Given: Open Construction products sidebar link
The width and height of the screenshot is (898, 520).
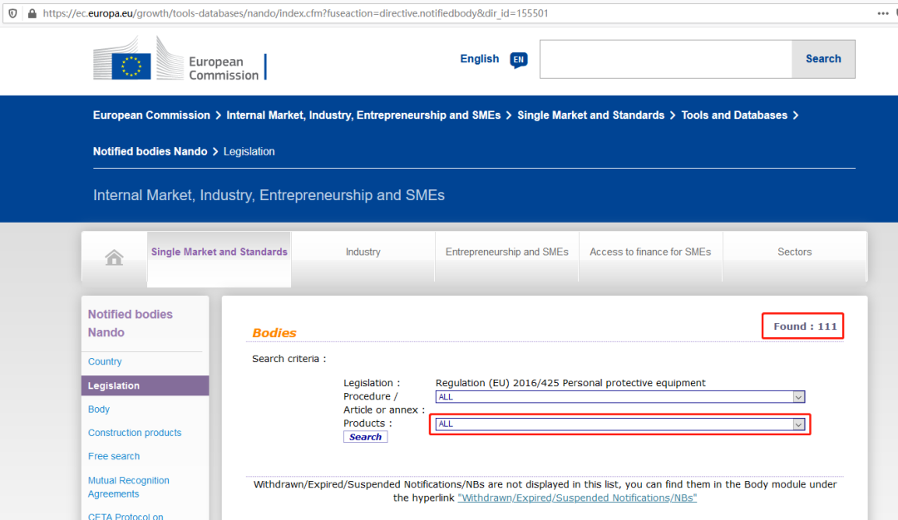Looking at the screenshot, I should 135,433.
